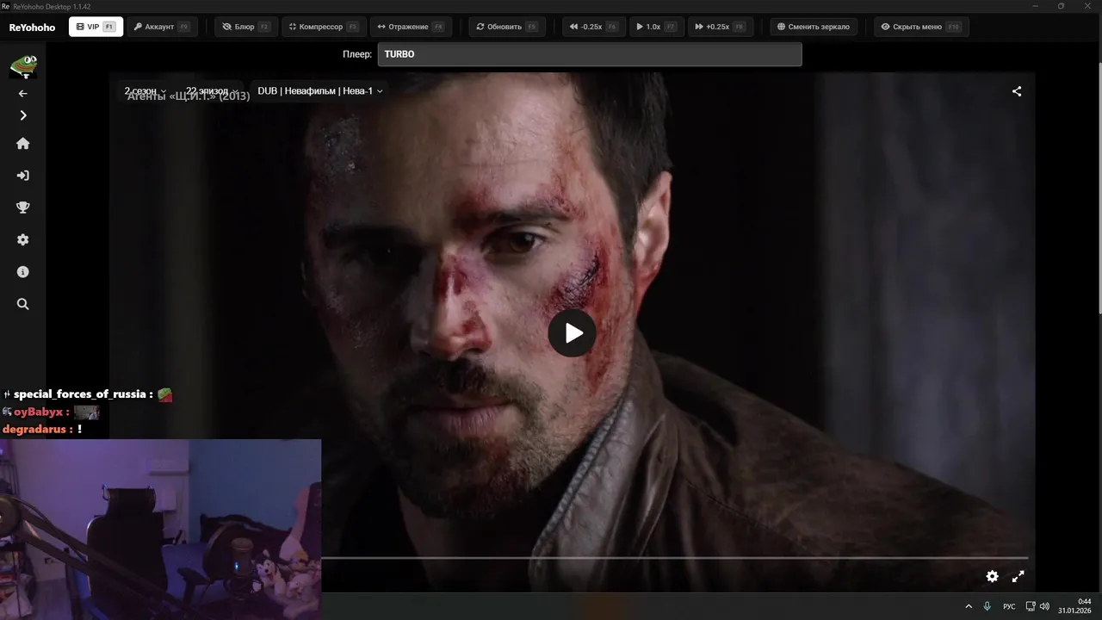This screenshot has width=1102, height=620.
Task: Toggle the Блюр option
Action: [246, 27]
